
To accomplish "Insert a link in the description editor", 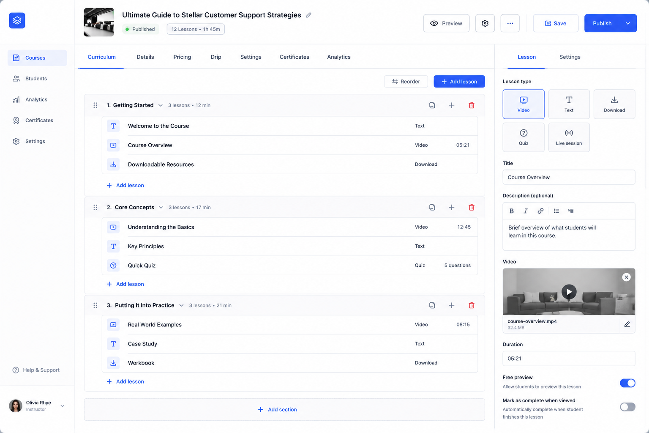I will tap(540, 211).
